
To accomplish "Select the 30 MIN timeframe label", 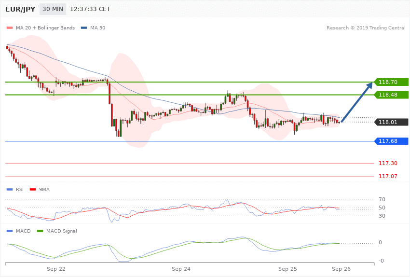I will 53,9.
